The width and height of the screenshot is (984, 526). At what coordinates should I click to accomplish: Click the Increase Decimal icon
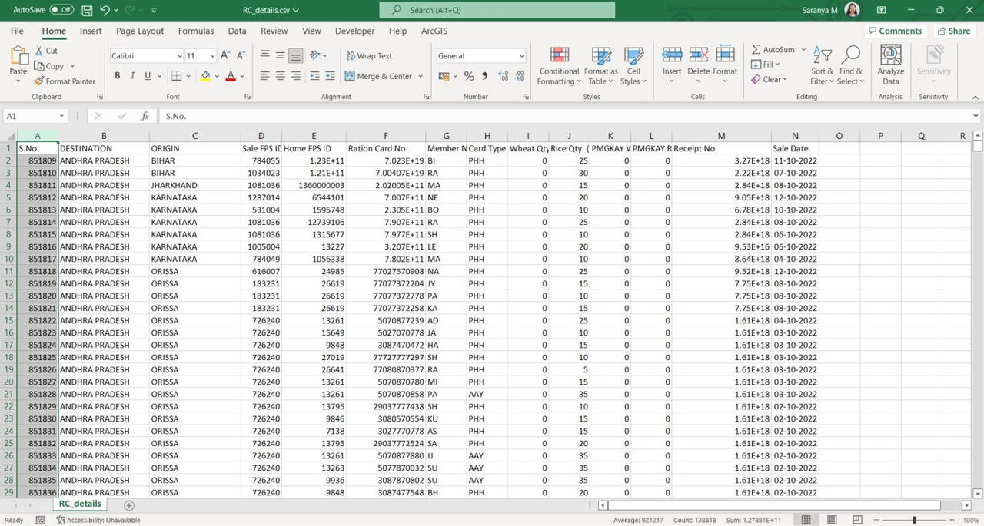(504, 76)
